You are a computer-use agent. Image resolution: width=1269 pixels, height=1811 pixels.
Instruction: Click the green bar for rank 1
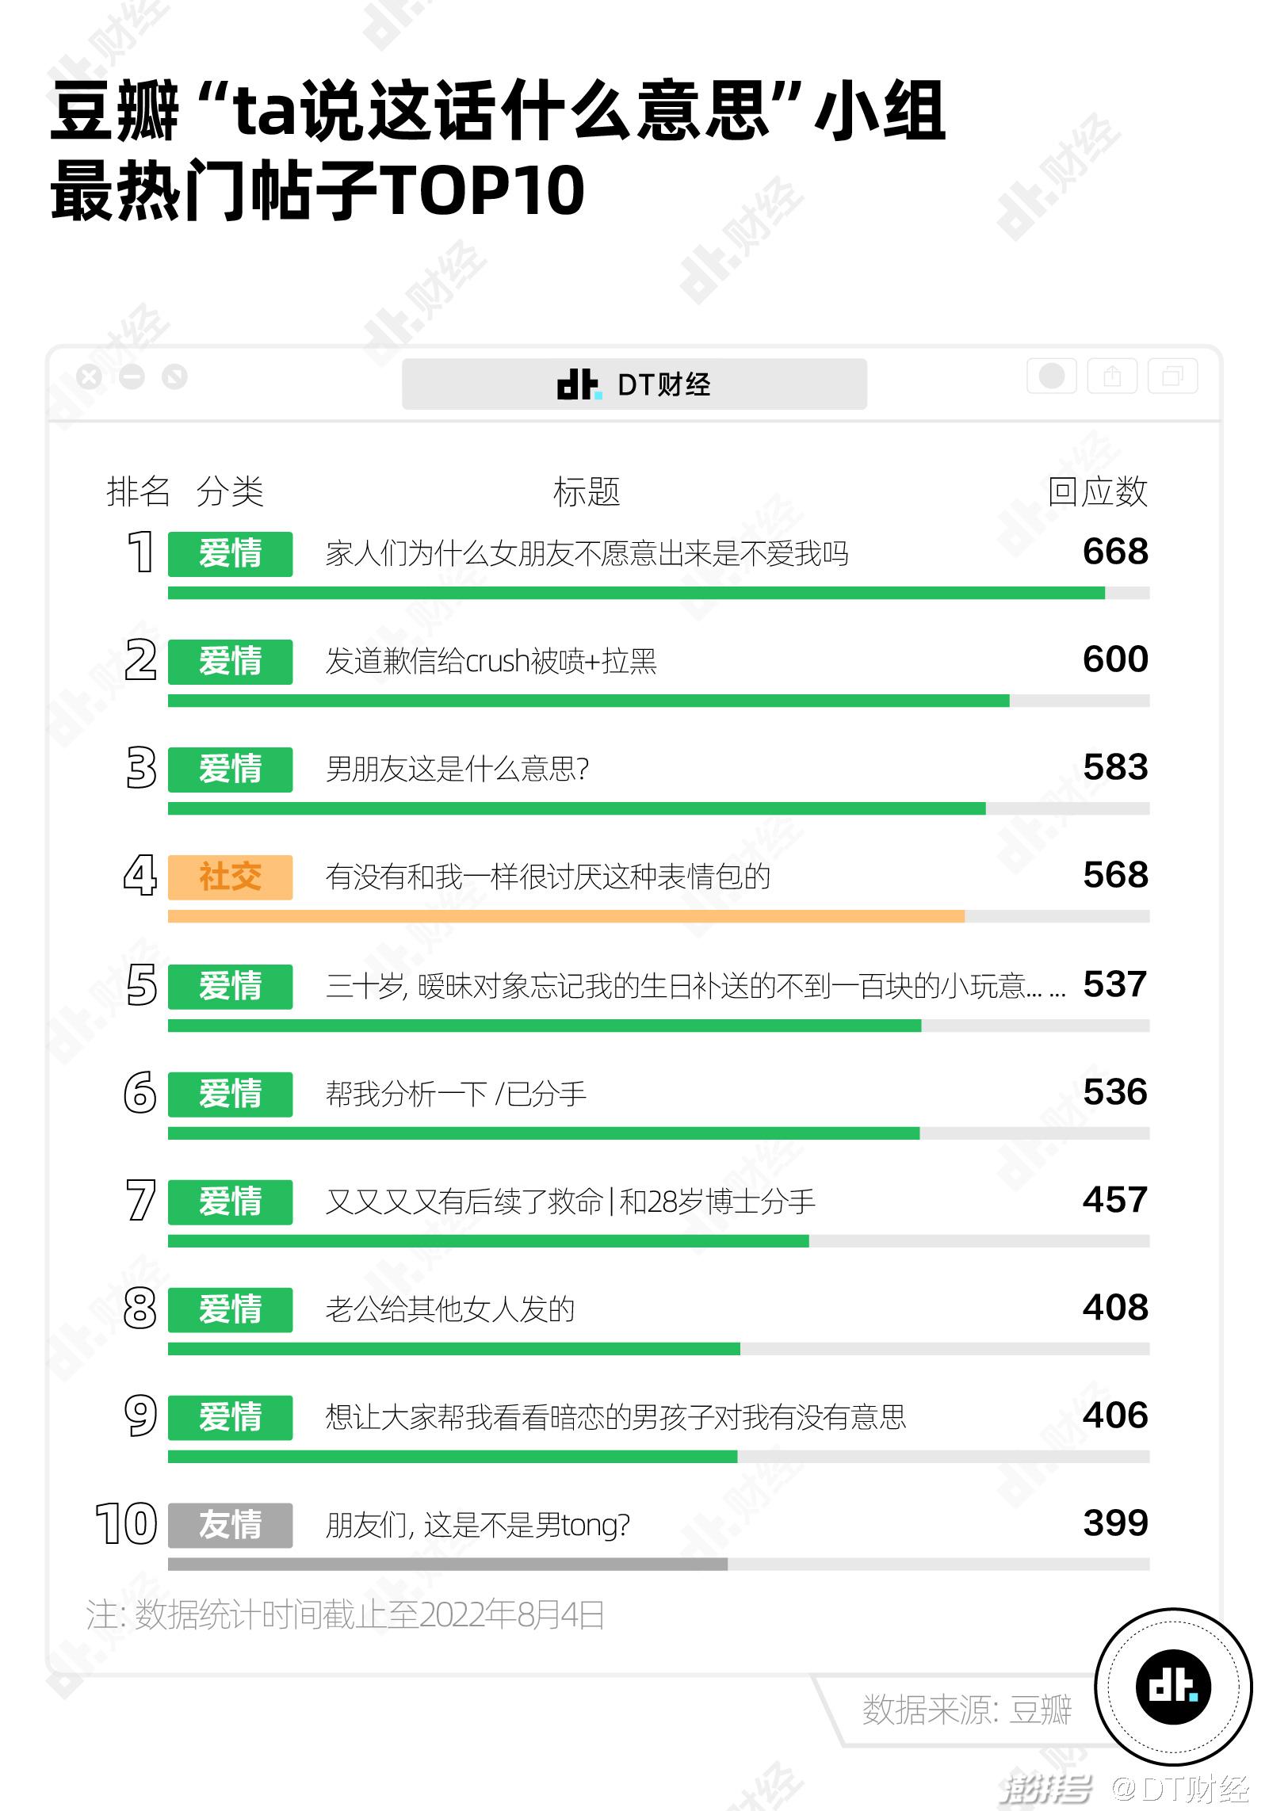click(x=636, y=593)
